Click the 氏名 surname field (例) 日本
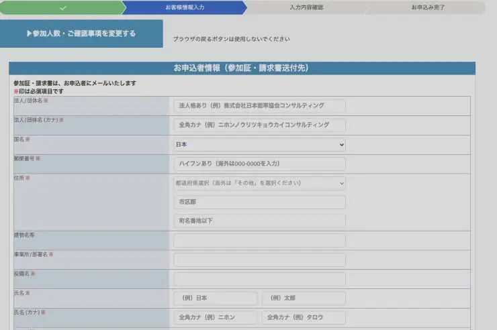The height and width of the screenshot is (330, 497). (x=216, y=298)
